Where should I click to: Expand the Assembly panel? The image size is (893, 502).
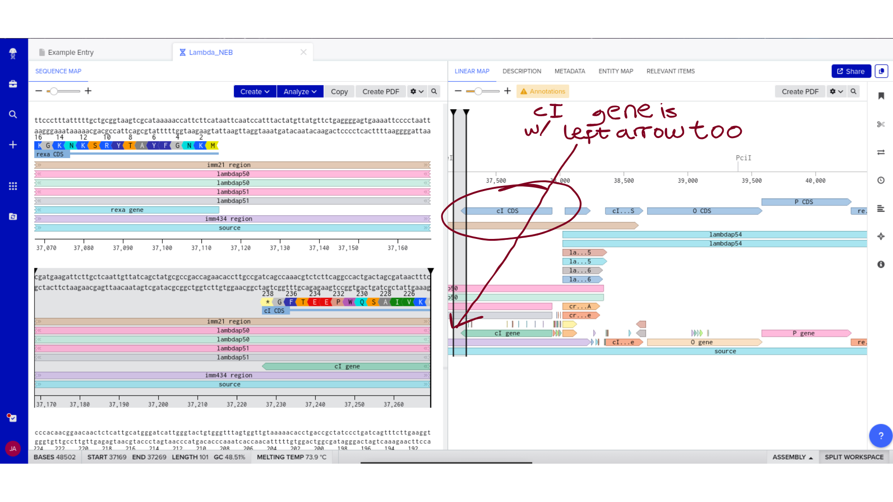[792, 457]
